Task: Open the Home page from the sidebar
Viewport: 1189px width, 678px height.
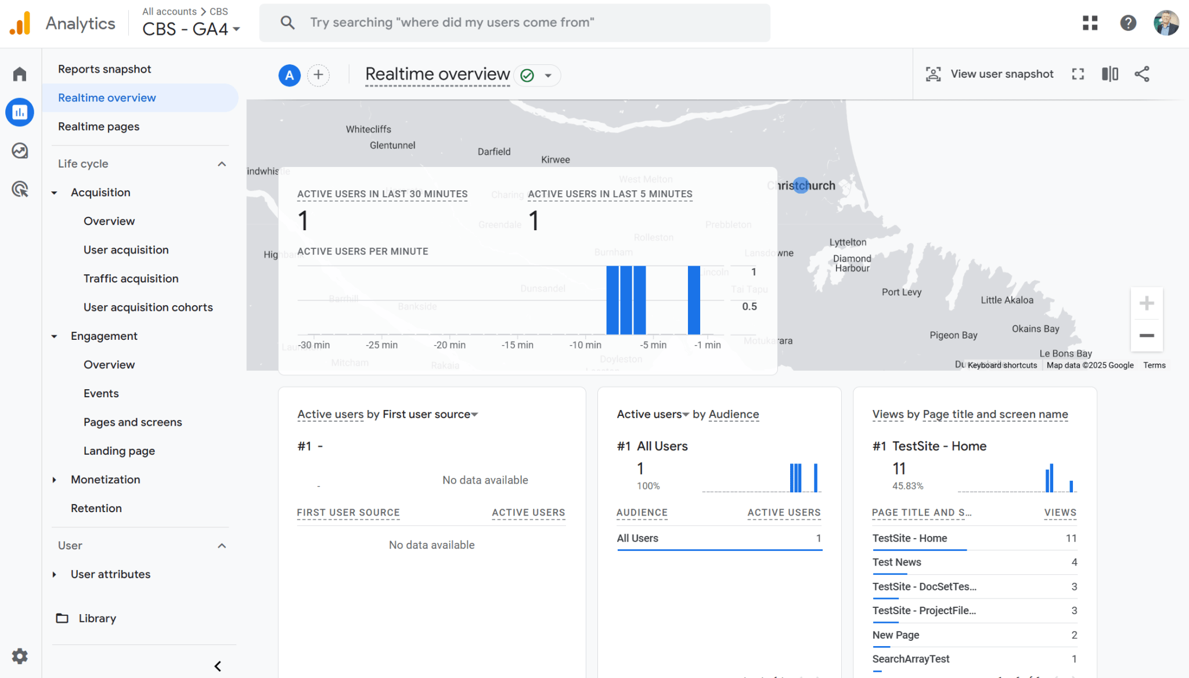Action: pyautogui.click(x=19, y=74)
